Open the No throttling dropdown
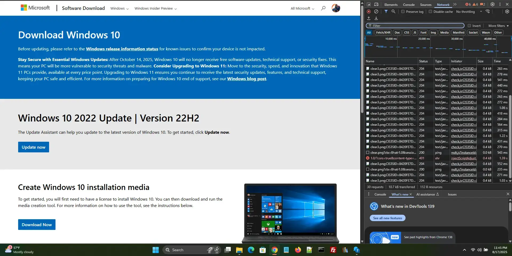Viewport: 512px width, 256px height. coord(469,11)
